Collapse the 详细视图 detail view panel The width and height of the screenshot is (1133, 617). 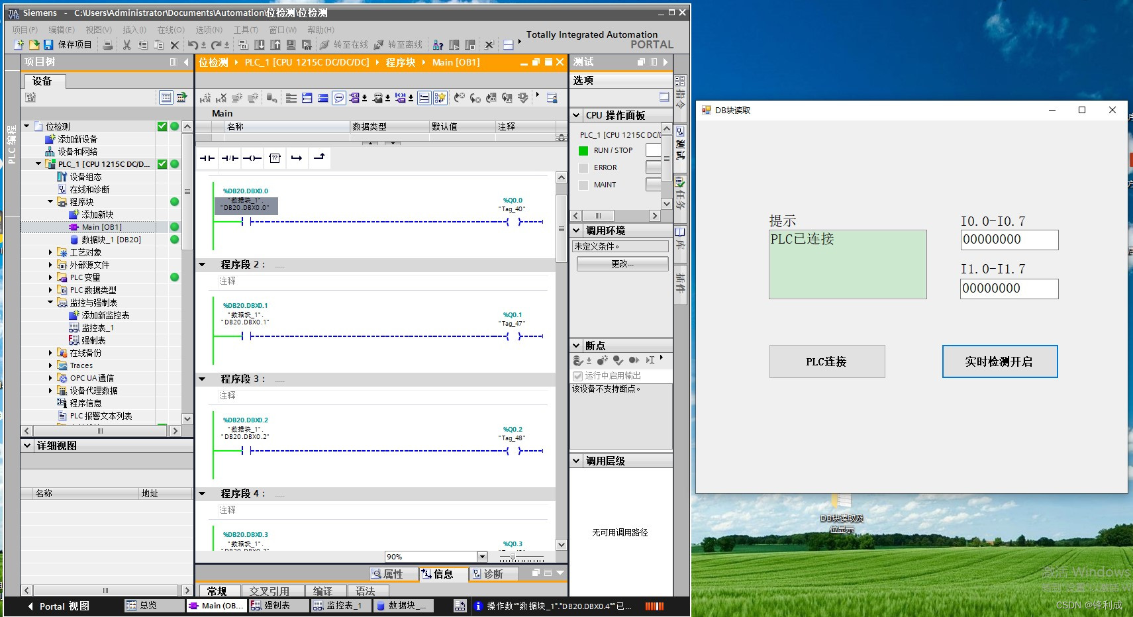click(27, 446)
